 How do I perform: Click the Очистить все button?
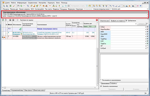tap(105, 21)
